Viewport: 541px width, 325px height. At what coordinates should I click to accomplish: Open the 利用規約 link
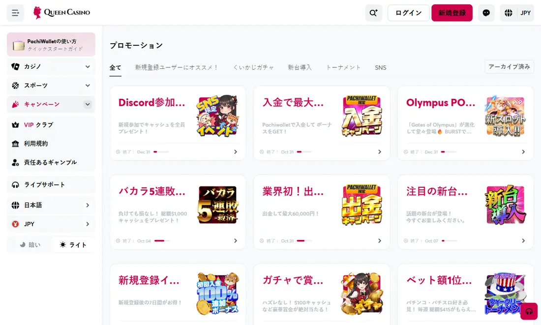click(x=51, y=144)
